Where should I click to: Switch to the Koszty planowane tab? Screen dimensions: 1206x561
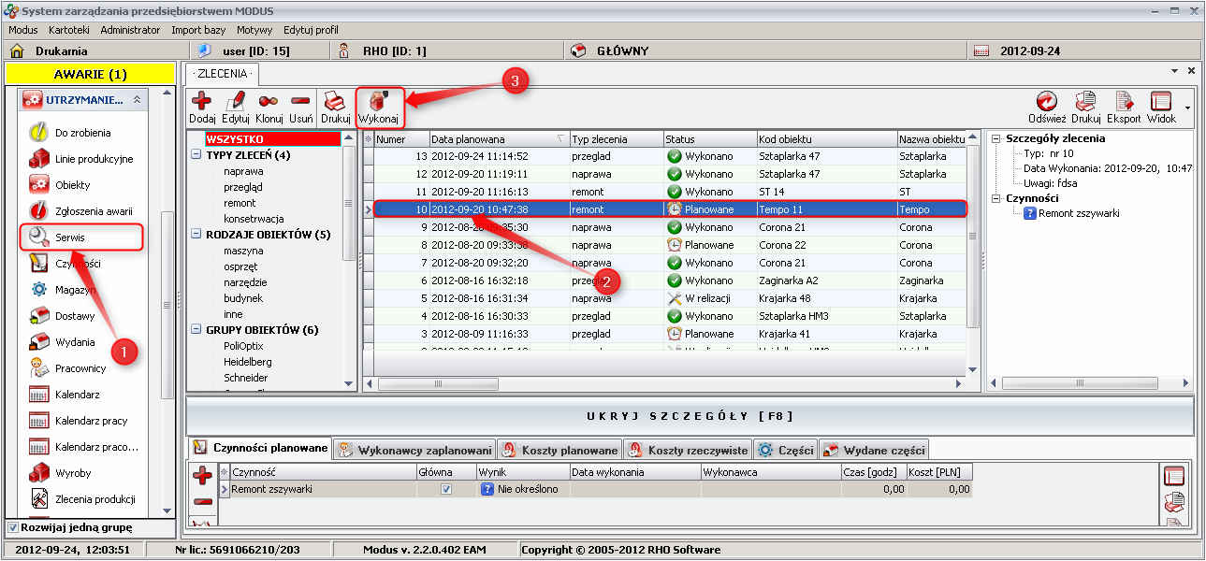(559, 450)
